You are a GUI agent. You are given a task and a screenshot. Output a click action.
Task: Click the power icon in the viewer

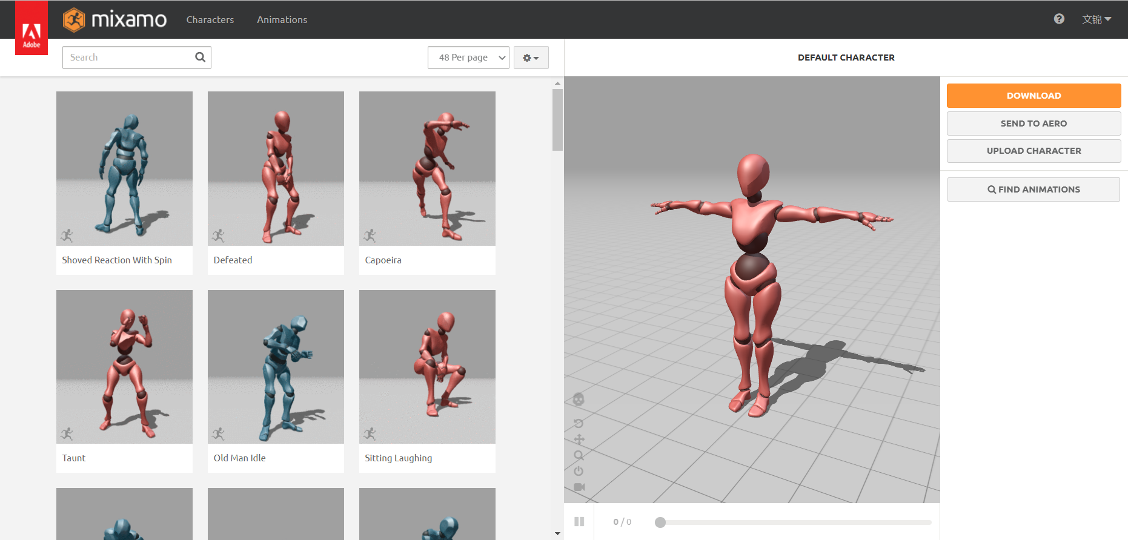579,471
